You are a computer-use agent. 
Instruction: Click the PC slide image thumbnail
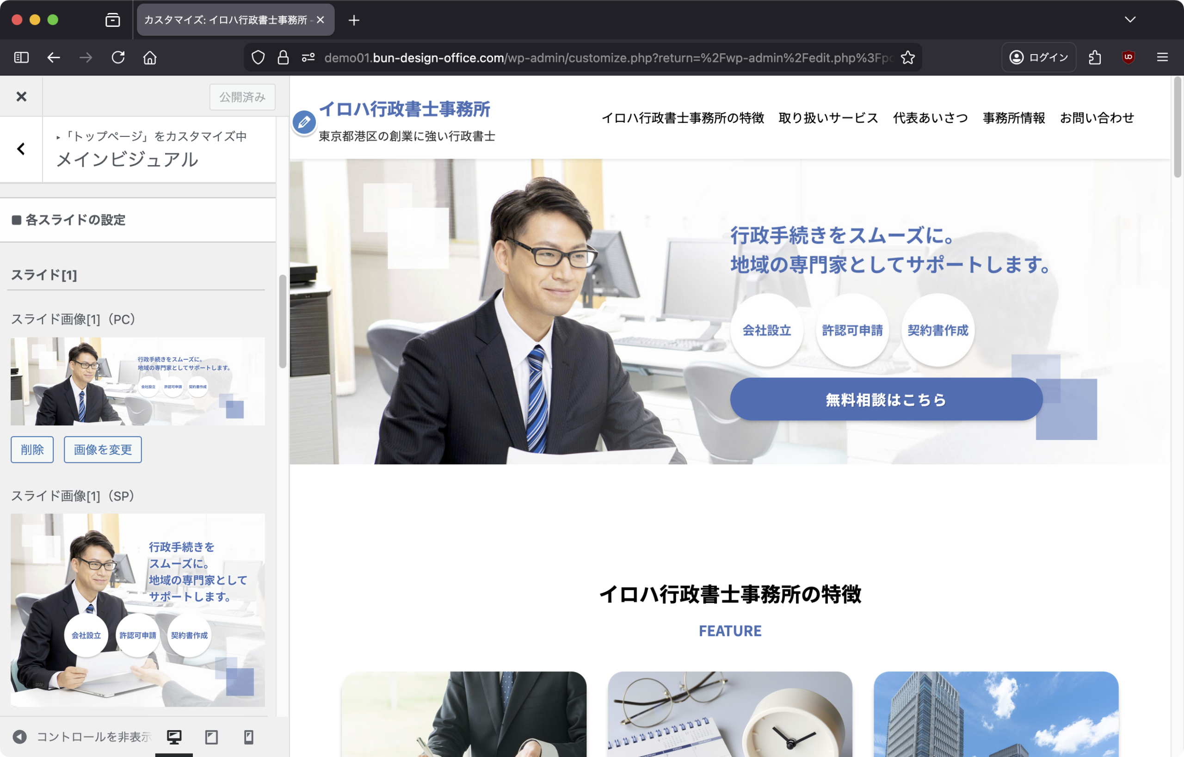(x=138, y=381)
